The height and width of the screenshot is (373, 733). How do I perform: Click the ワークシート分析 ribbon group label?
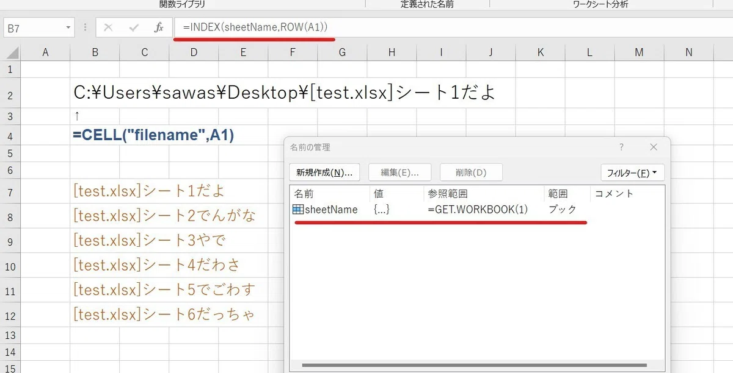pos(601,4)
